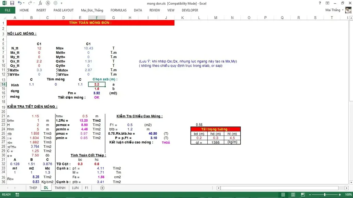
Task: Open the FILE menu
Action: coord(7,10)
